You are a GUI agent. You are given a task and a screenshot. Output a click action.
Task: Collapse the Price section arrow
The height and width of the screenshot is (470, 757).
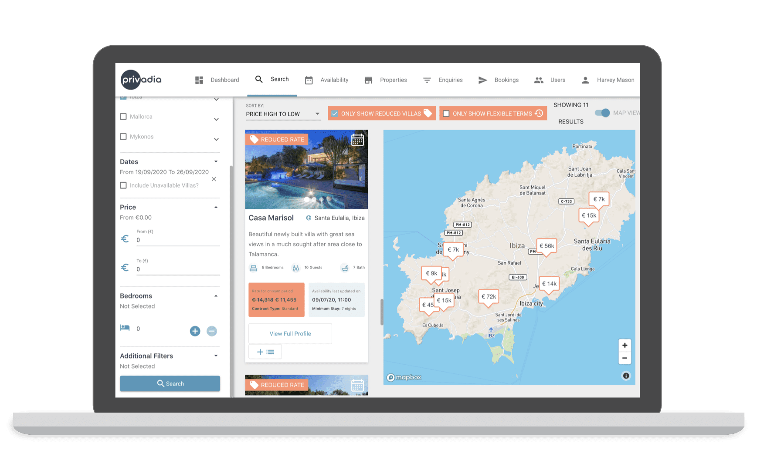coord(216,207)
